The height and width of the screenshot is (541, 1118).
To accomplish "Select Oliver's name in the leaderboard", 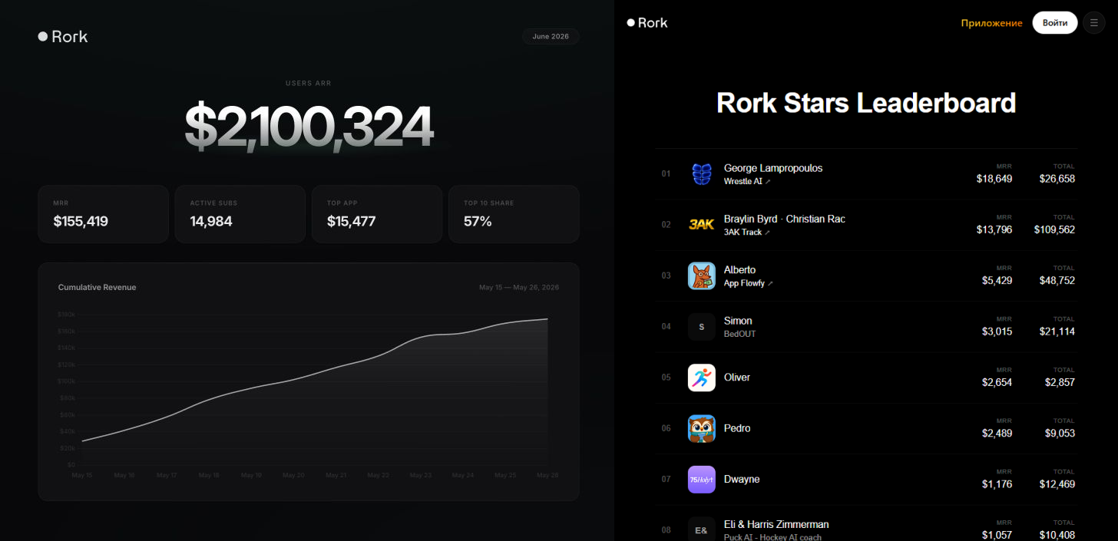I will [x=737, y=378].
